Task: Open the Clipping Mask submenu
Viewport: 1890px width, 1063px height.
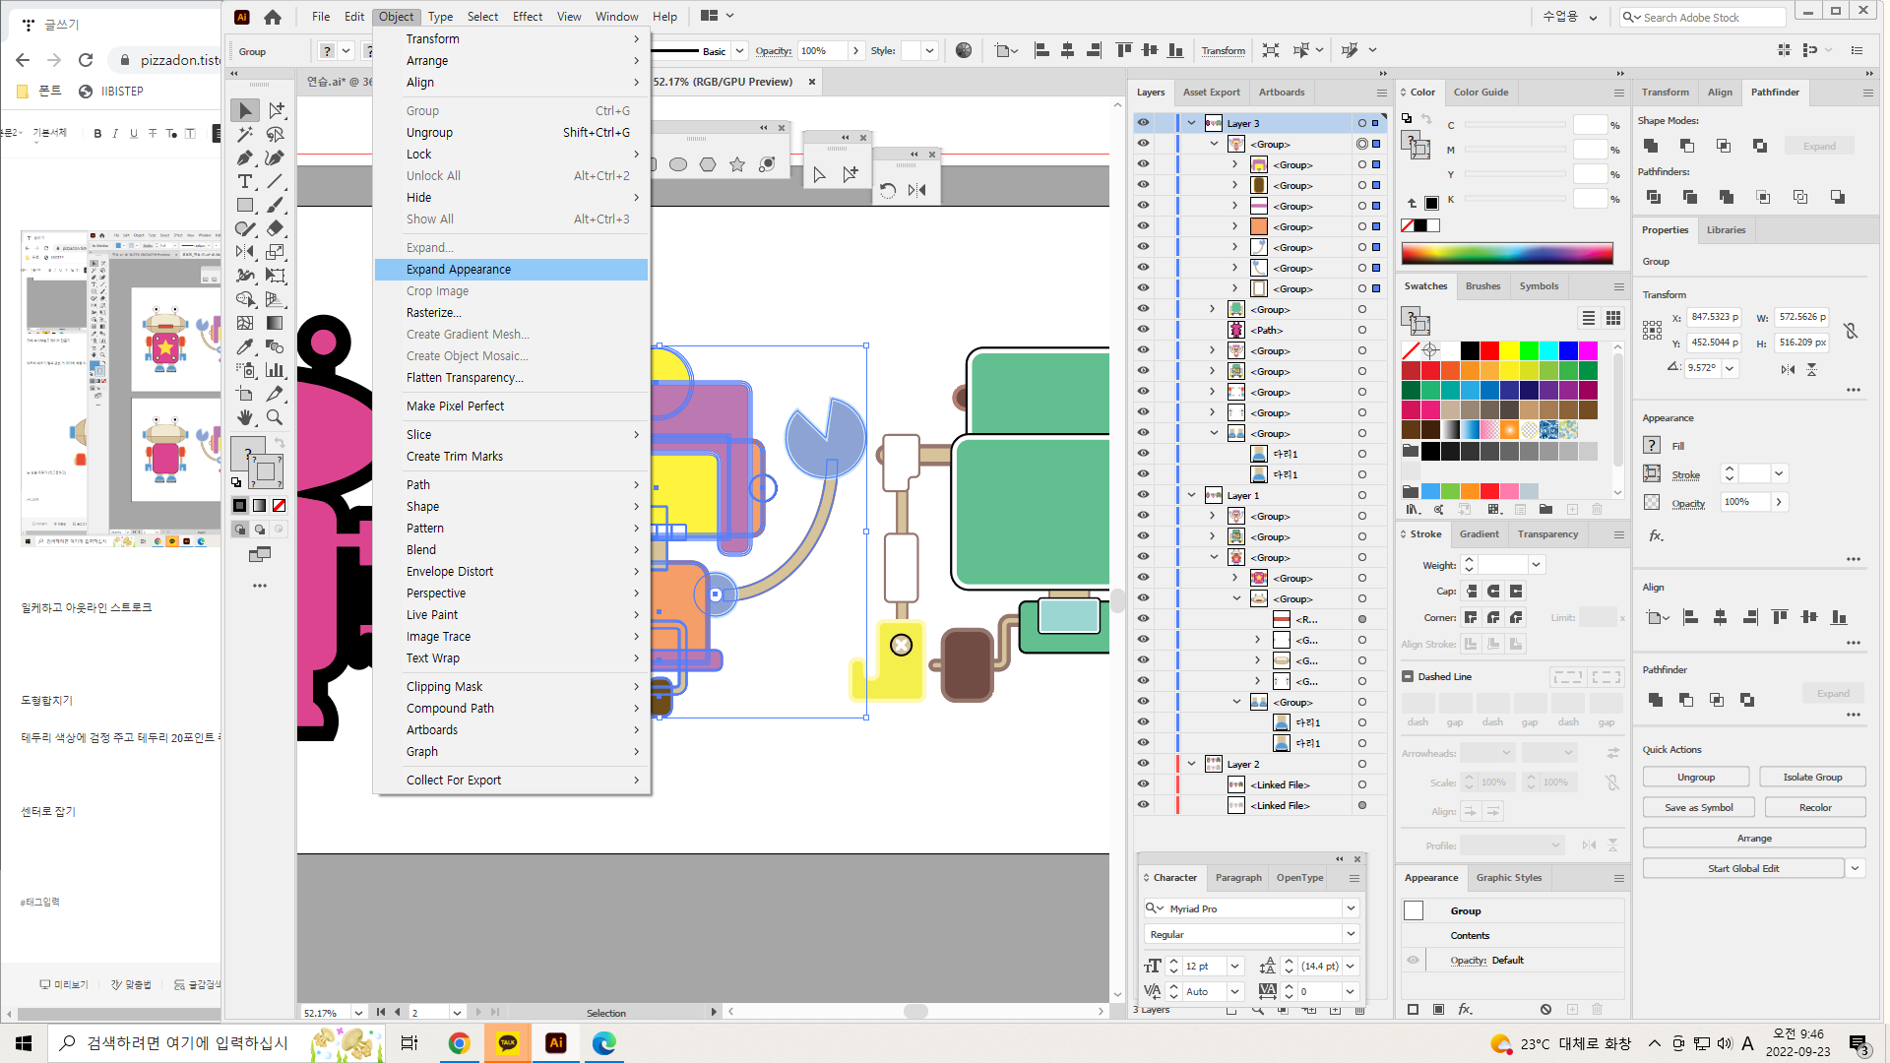Action: [511, 687]
